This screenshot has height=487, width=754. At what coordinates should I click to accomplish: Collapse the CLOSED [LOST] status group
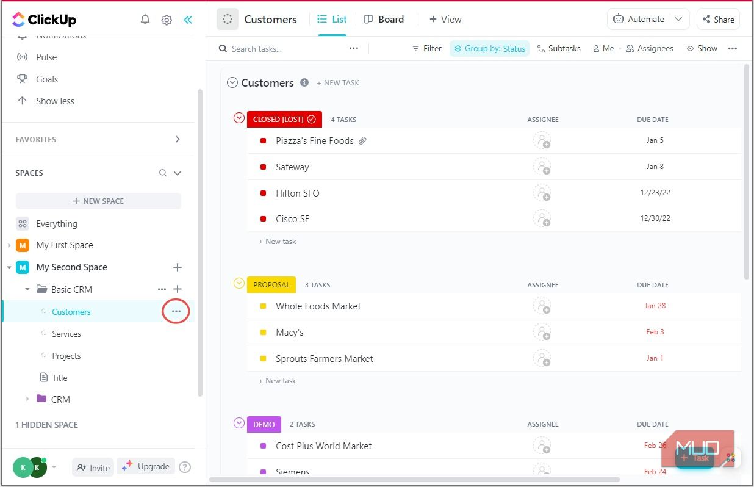tap(239, 118)
